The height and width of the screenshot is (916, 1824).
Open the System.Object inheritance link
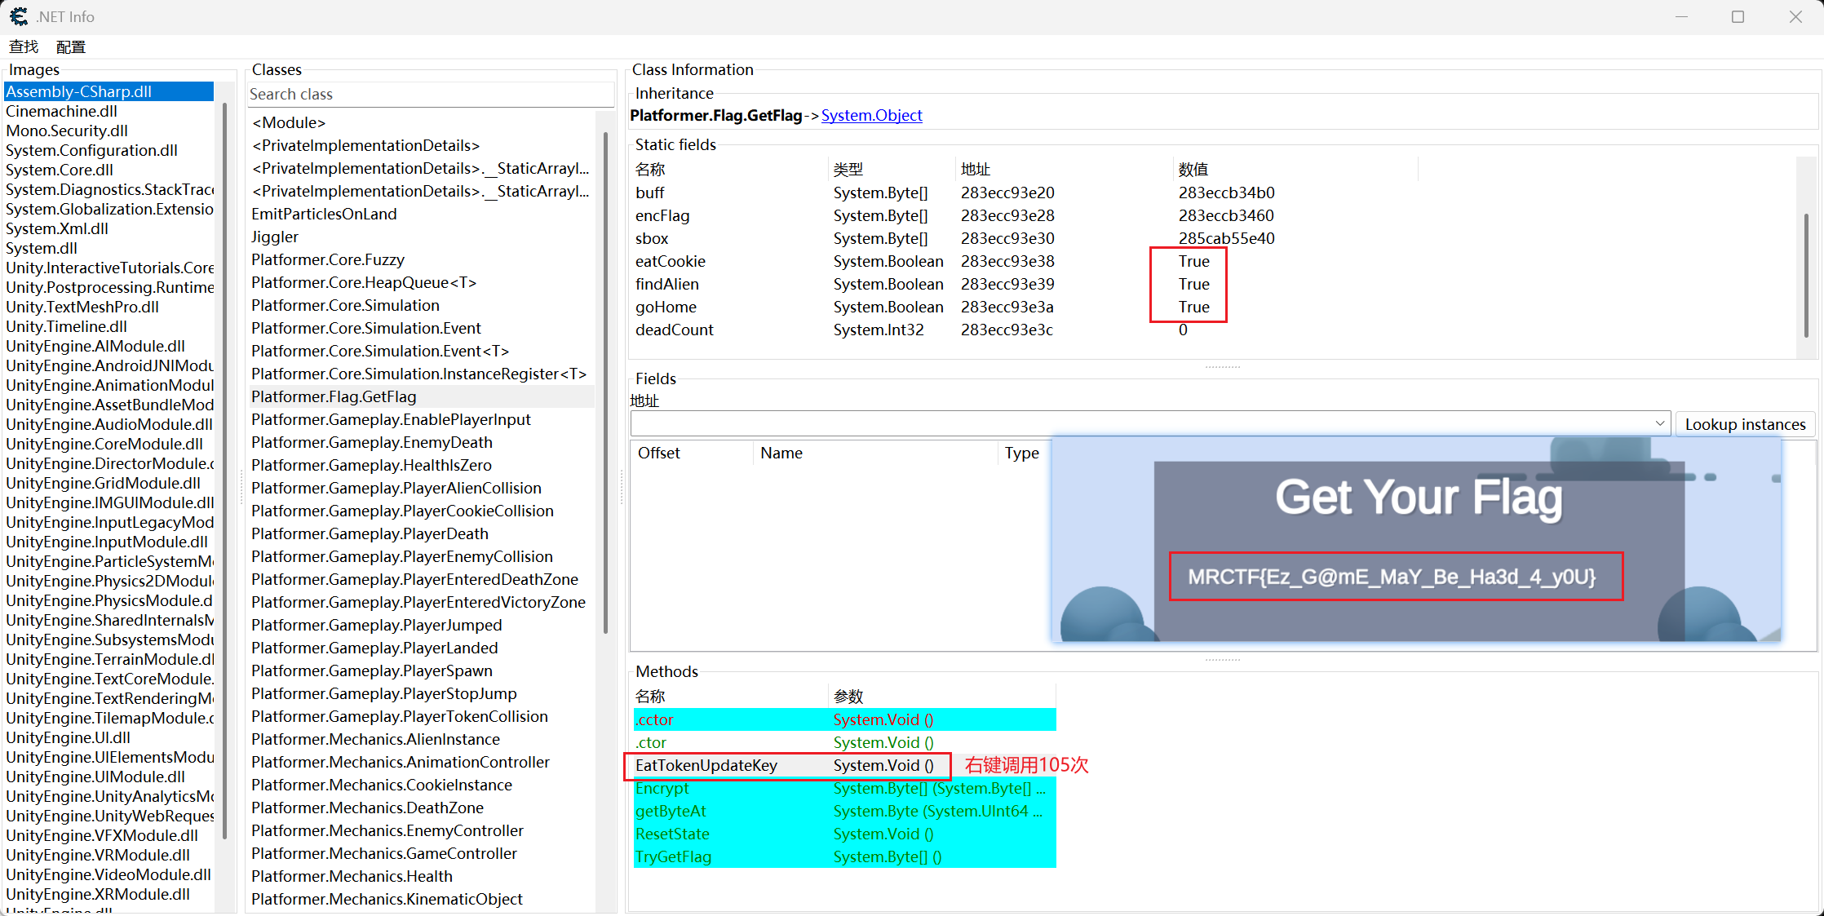871,115
